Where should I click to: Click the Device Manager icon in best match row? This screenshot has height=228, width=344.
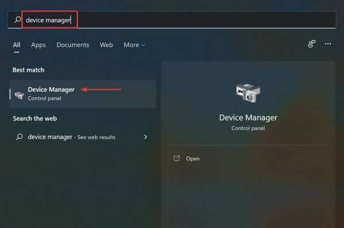(19, 95)
